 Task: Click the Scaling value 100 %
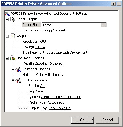pyautogui.click(x=40, y=47)
